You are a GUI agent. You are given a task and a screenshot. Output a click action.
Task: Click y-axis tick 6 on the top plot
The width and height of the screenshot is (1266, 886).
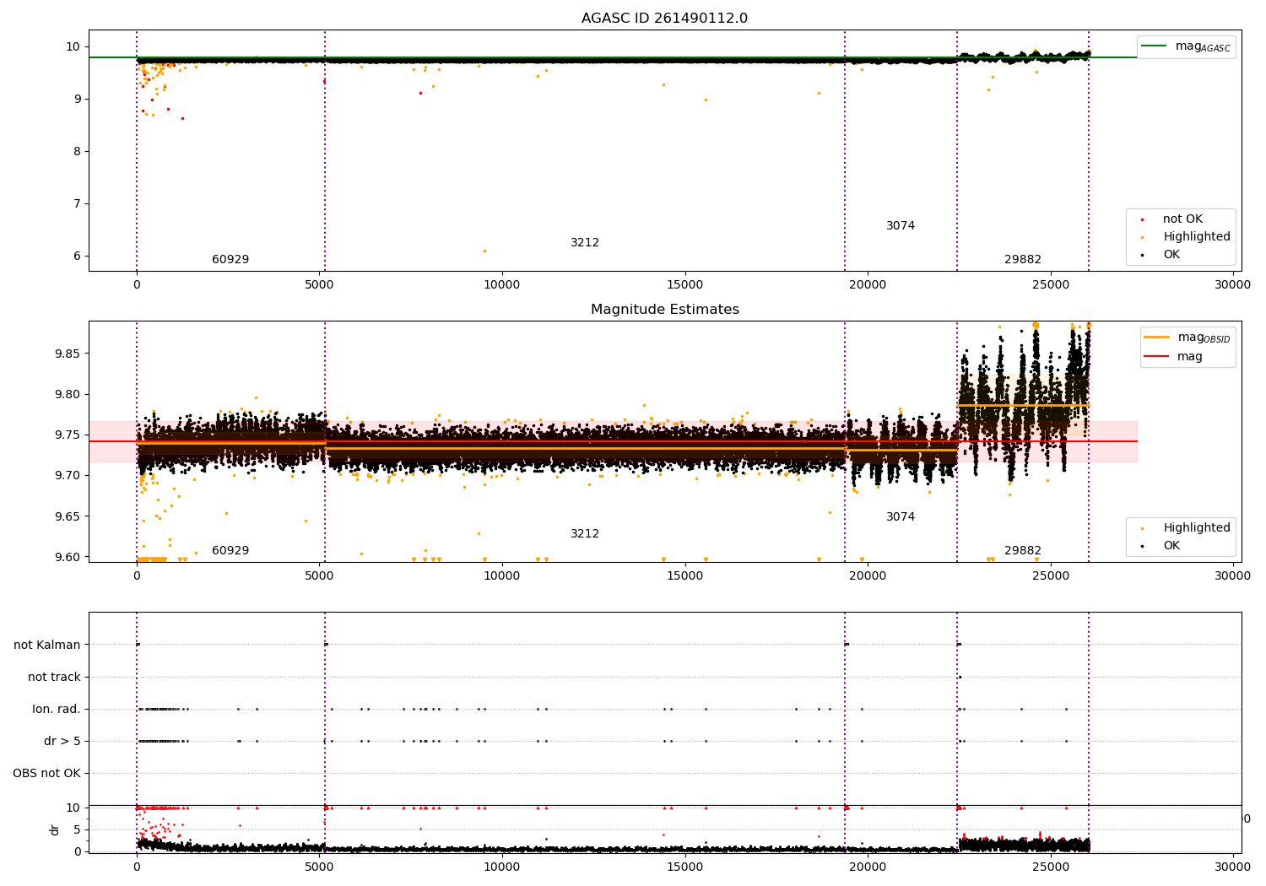click(x=78, y=257)
